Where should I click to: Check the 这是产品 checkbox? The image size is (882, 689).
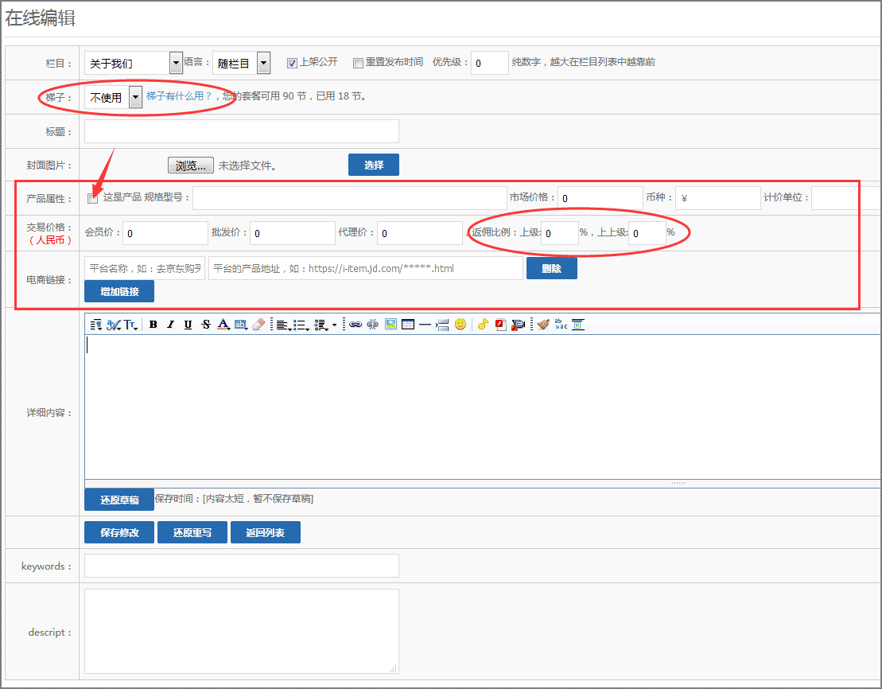(93, 198)
